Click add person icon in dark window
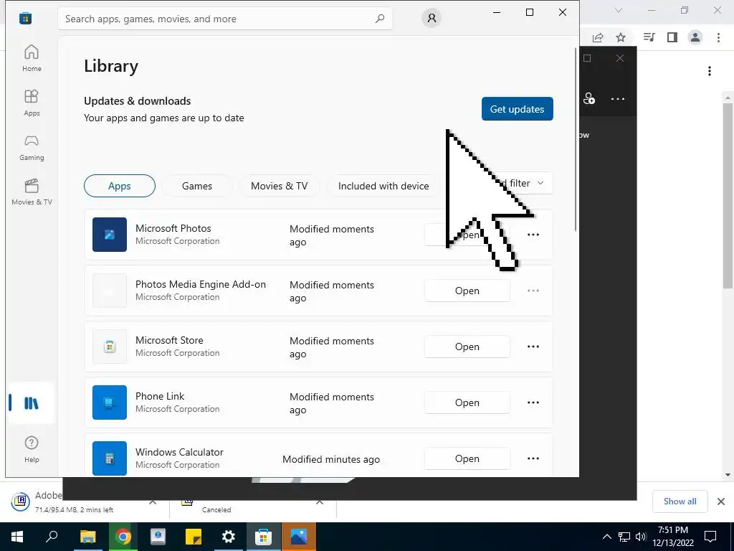This screenshot has width=734, height=551. (589, 98)
